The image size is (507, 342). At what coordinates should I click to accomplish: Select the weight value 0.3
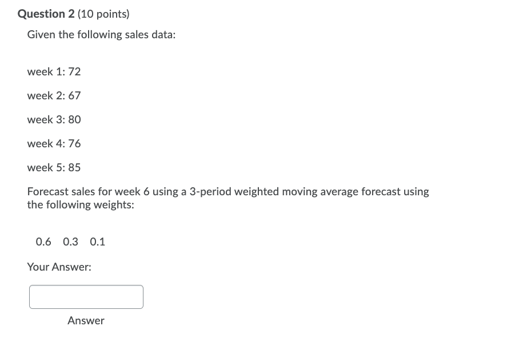point(70,242)
